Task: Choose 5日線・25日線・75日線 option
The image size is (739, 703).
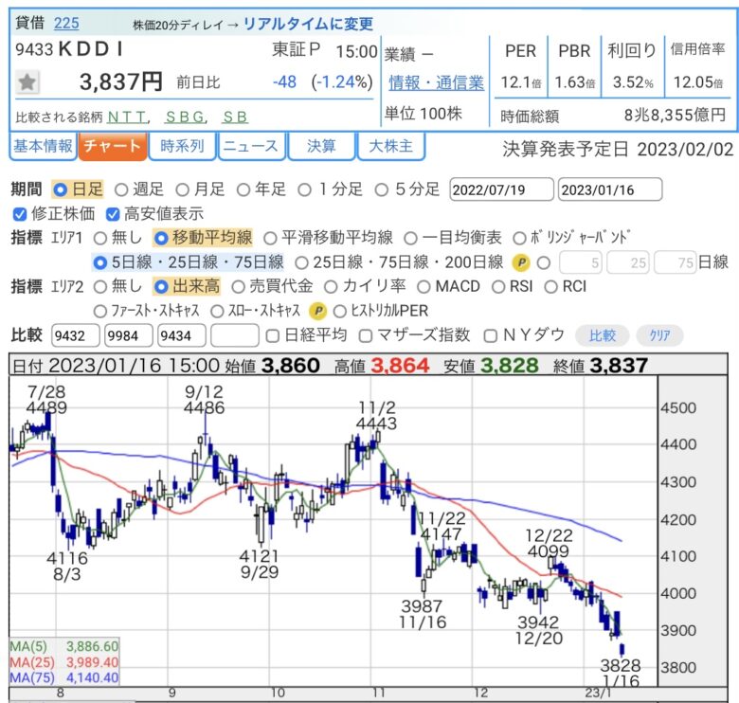Action: point(99,262)
